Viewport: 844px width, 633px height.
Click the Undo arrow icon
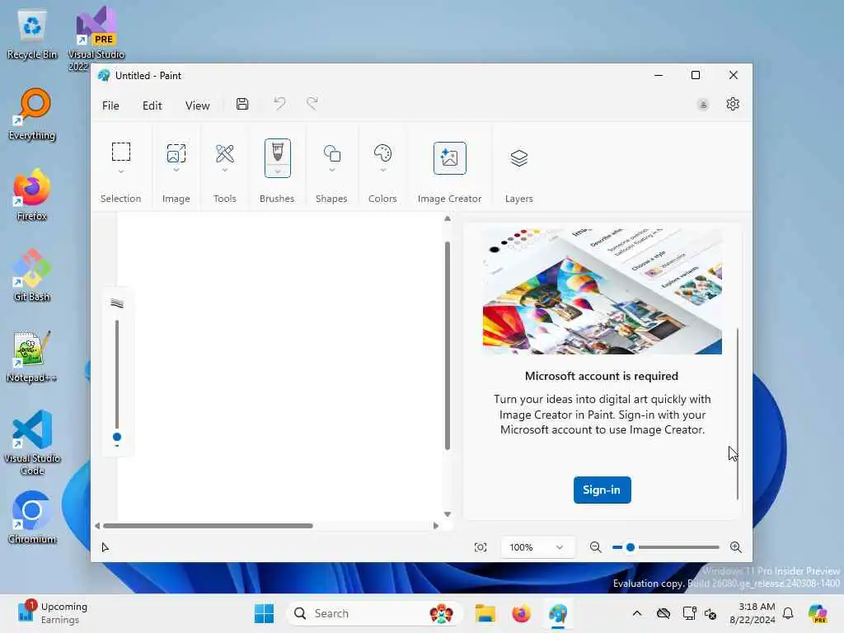[x=279, y=103]
